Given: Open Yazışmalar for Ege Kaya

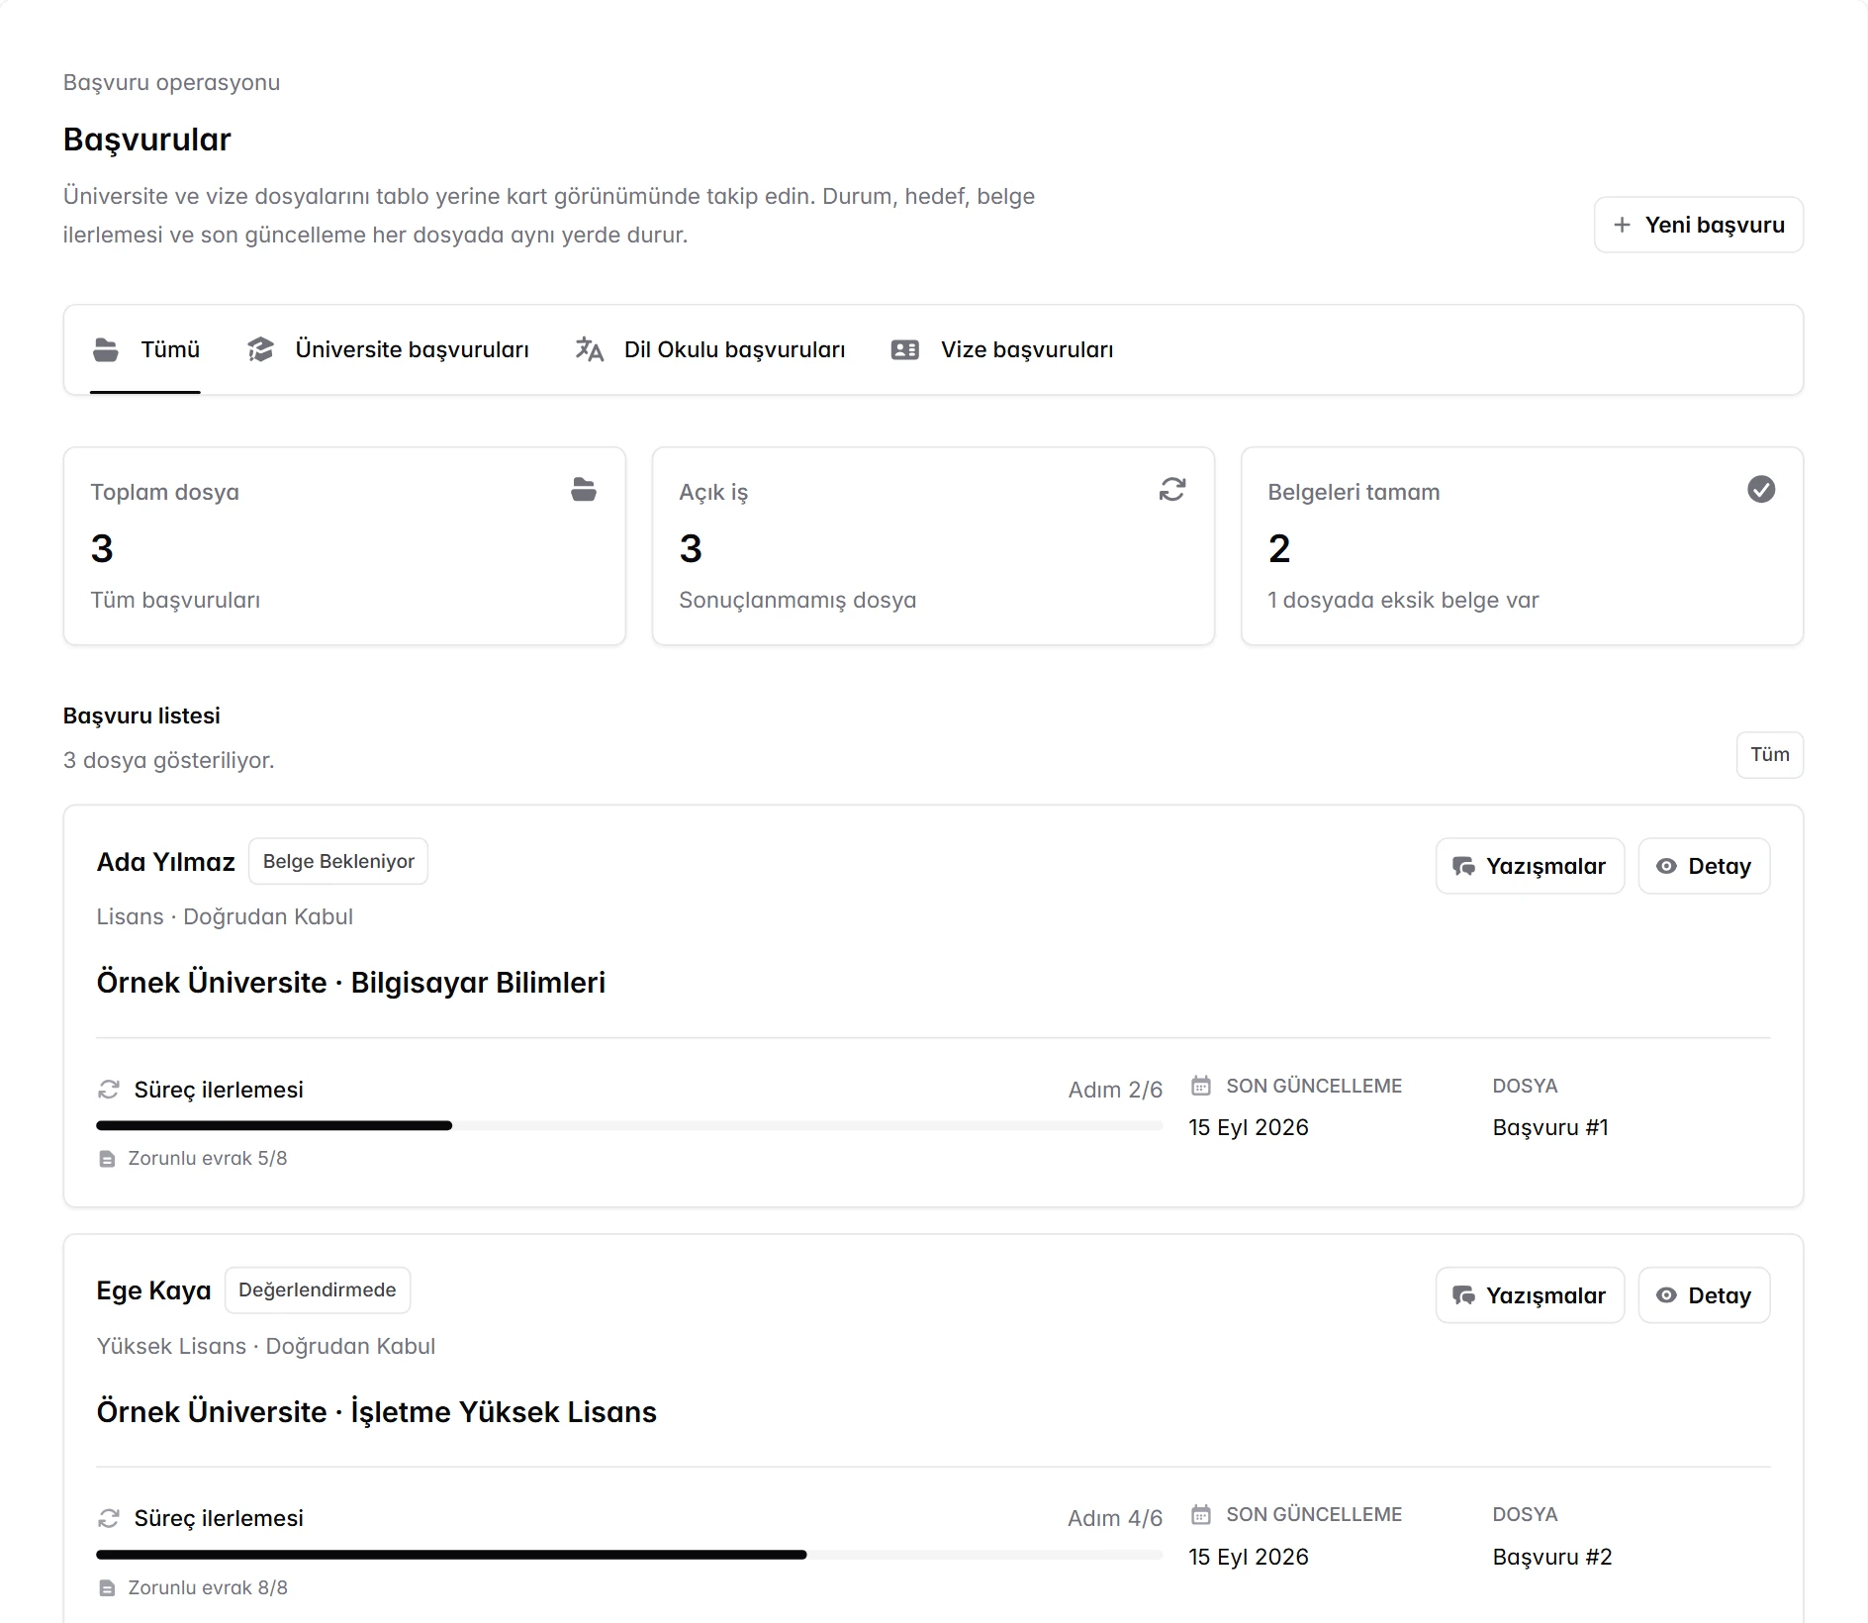Looking at the screenshot, I should click(x=1530, y=1295).
